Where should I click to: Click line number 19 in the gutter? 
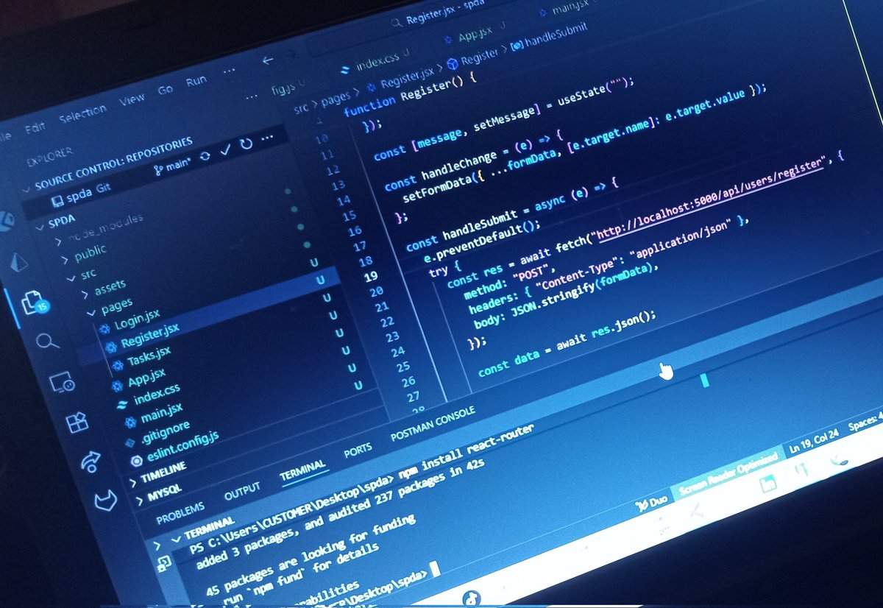pyautogui.click(x=370, y=277)
